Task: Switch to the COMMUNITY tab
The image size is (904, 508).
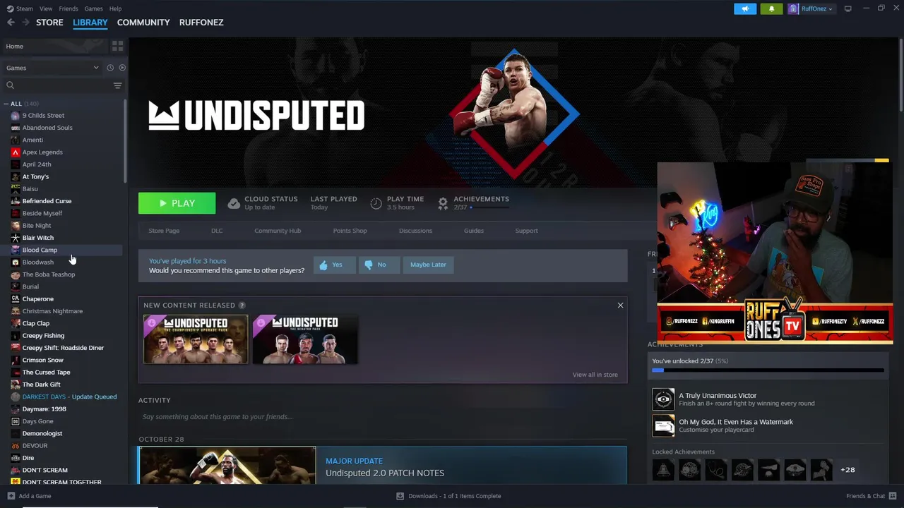Action: pos(143,23)
